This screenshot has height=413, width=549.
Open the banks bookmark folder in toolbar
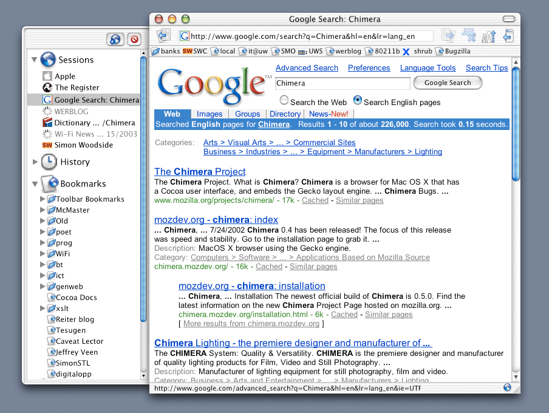(x=165, y=52)
